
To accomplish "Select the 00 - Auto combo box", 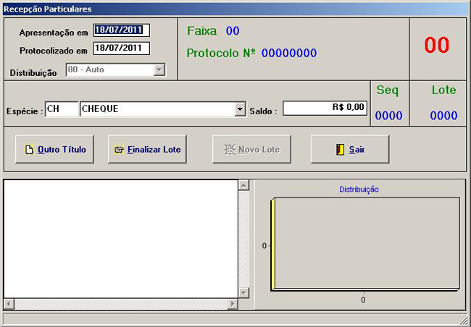I will click(x=116, y=70).
